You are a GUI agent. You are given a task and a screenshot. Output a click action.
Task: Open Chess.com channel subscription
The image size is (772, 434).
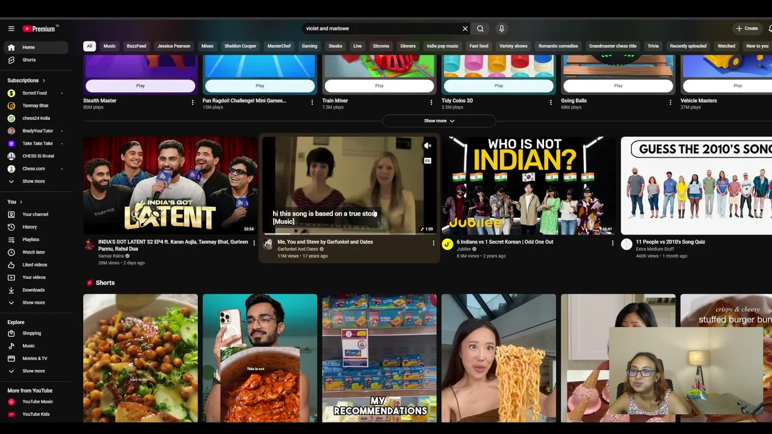[x=36, y=168]
